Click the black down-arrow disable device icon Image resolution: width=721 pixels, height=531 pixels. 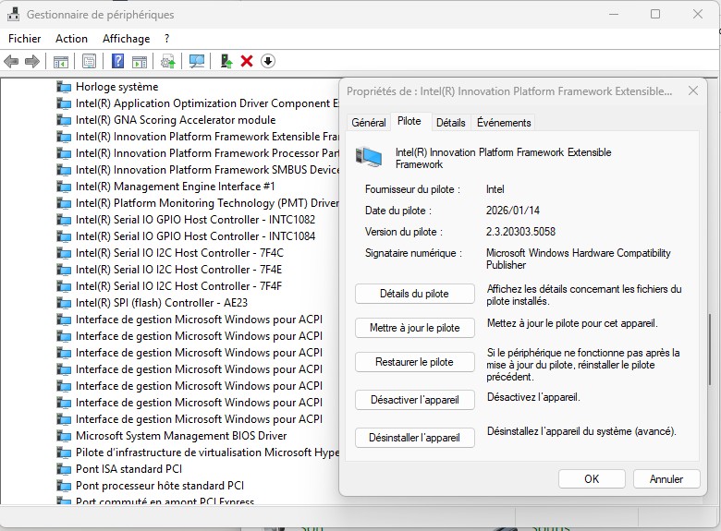click(268, 61)
